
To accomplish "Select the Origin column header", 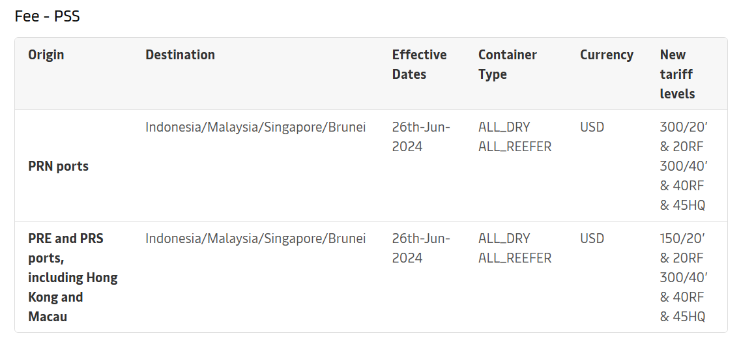I will [46, 55].
